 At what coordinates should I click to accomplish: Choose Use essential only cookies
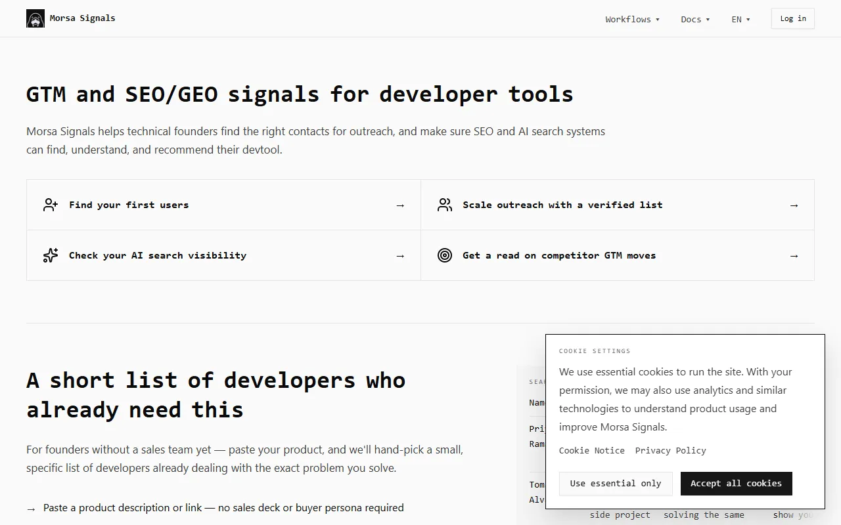[616, 484]
